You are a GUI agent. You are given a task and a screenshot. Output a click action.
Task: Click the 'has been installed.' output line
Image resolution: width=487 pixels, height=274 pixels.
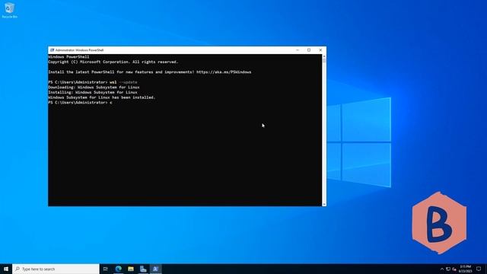click(101, 97)
